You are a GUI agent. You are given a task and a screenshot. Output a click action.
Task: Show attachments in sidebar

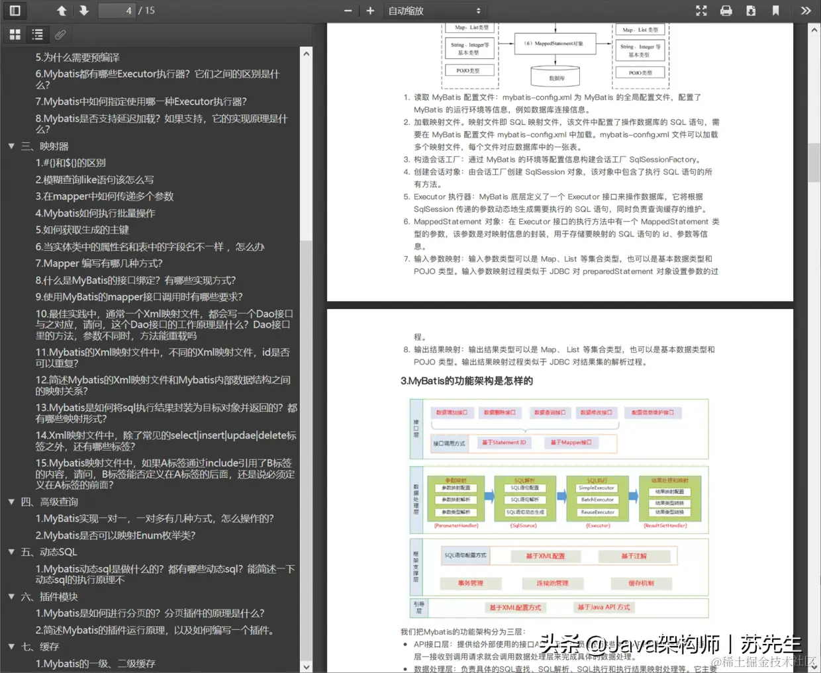60,34
